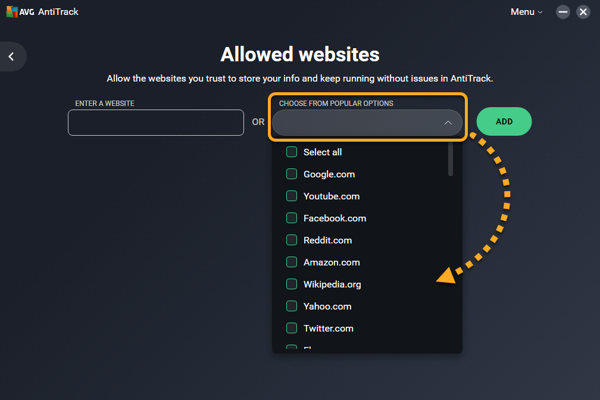
Task: Tick the Amazon.com checkbox
Action: point(292,262)
